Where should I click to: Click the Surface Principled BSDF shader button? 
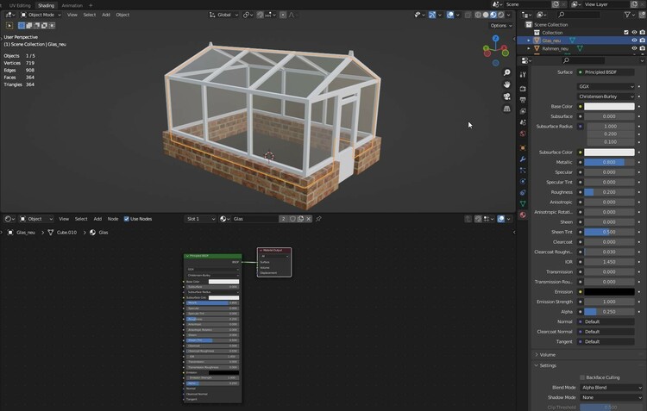(606, 72)
